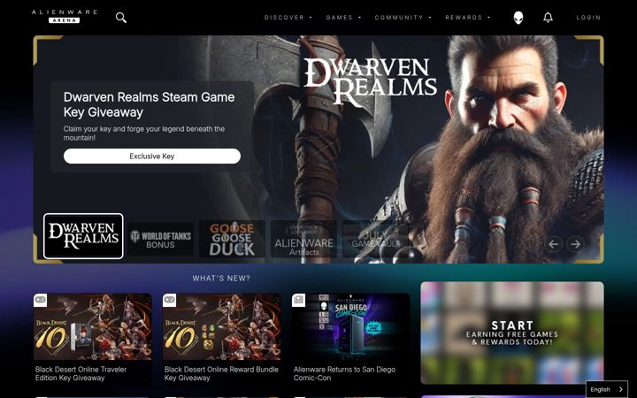
Task: Select Alienware Artifacts carousel thumbnail
Action: 303,239
